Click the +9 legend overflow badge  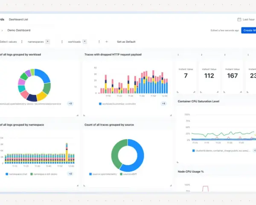coord(70,103)
